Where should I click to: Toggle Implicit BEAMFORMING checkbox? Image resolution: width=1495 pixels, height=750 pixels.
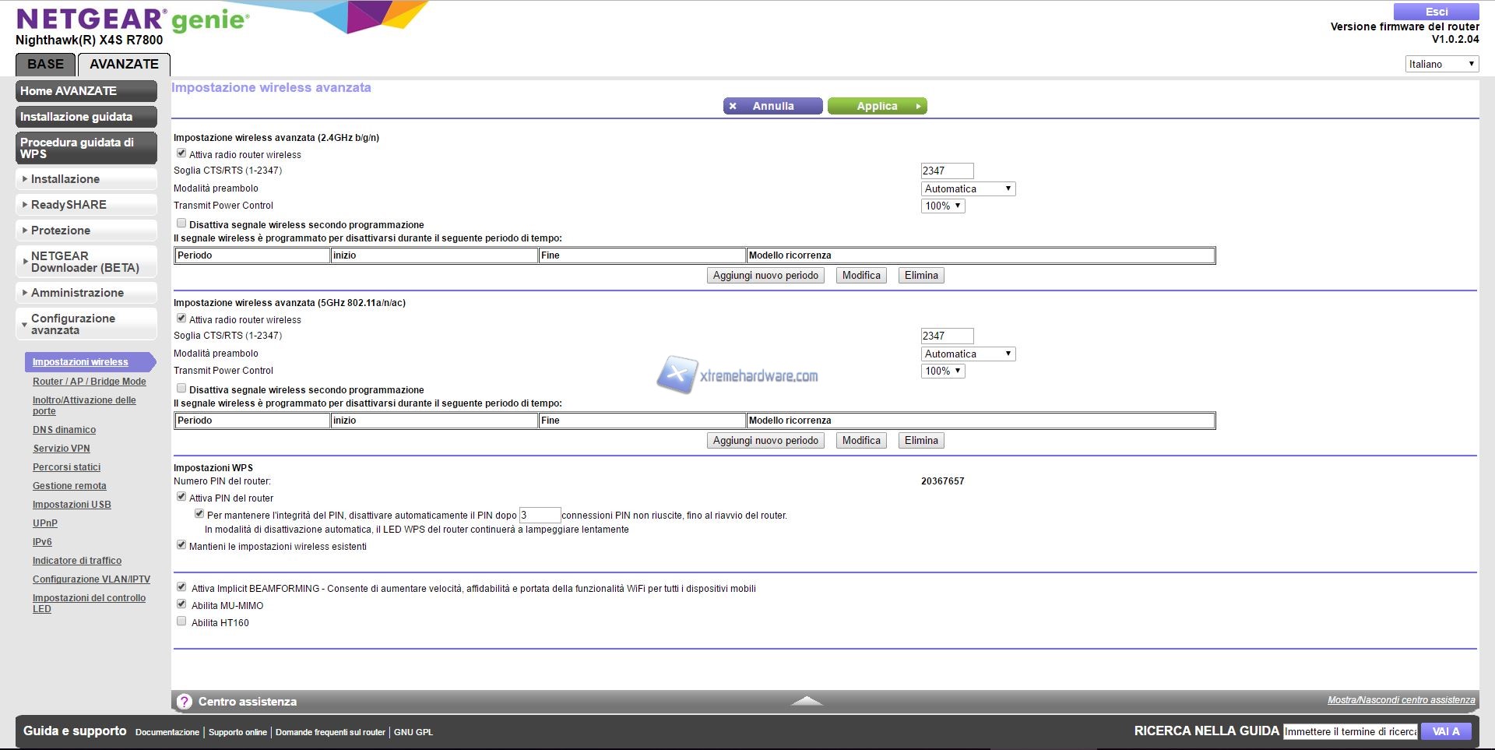(x=181, y=587)
